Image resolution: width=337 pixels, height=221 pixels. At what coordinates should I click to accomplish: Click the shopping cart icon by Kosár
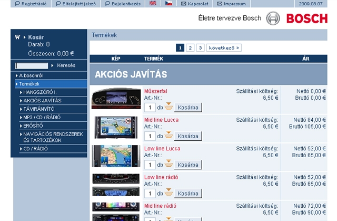17,37
